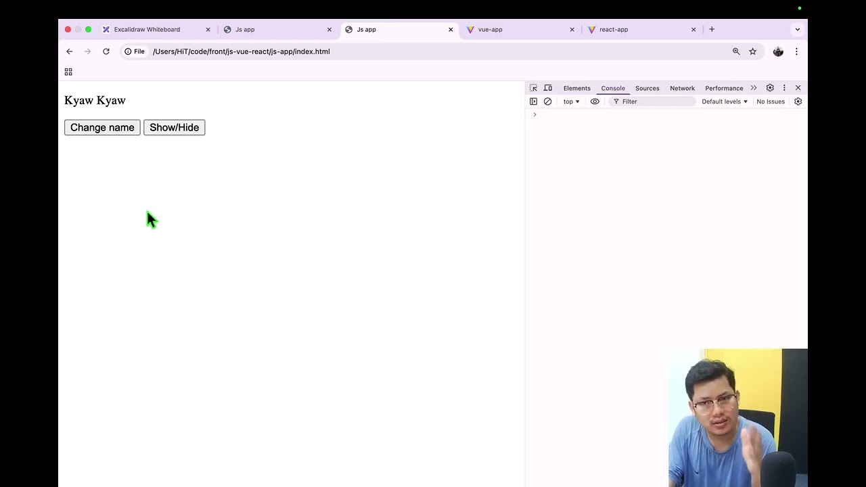Click the console Filter input
This screenshot has width=866, height=487.
653,101
